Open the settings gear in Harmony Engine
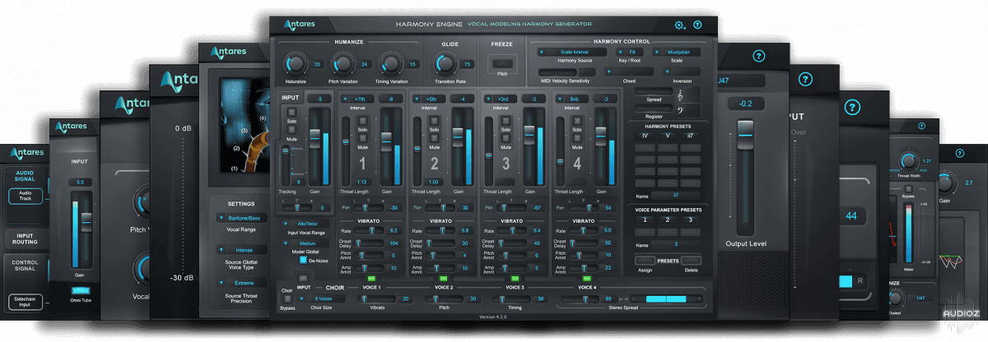988x342 pixels. click(680, 25)
